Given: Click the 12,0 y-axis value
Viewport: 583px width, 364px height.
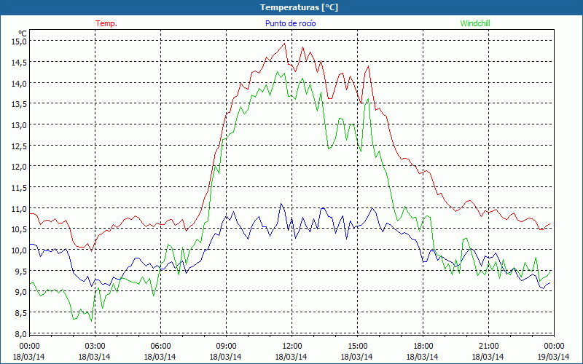Looking at the screenshot, I should coord(20,167).
